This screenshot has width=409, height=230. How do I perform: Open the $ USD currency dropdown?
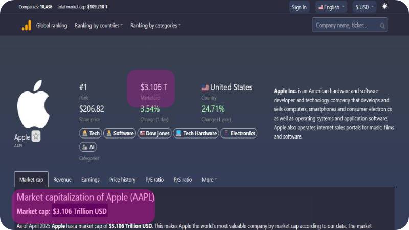coord(365,7)
